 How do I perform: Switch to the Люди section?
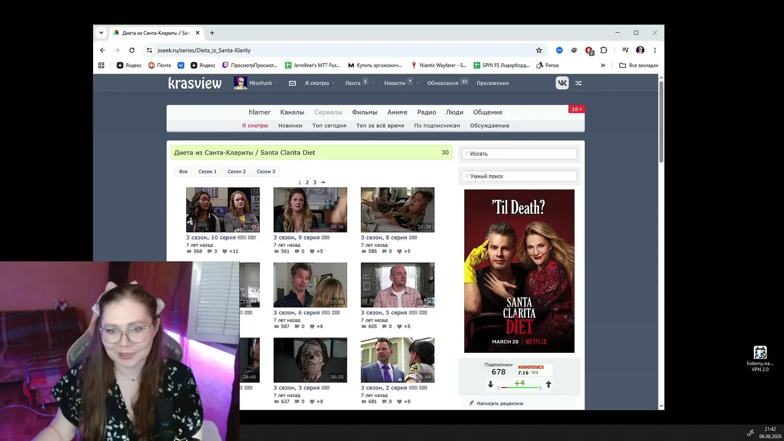(x=454, y=112)
